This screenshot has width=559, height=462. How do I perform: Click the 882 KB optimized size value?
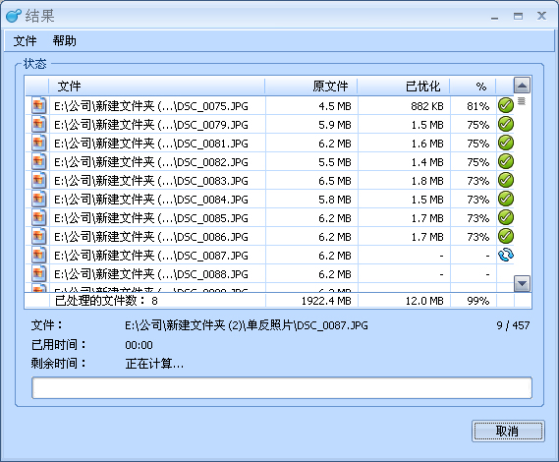426,106
